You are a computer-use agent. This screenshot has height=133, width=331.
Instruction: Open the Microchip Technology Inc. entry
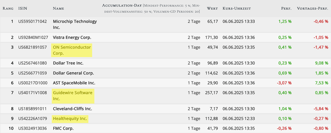point(75,24)
